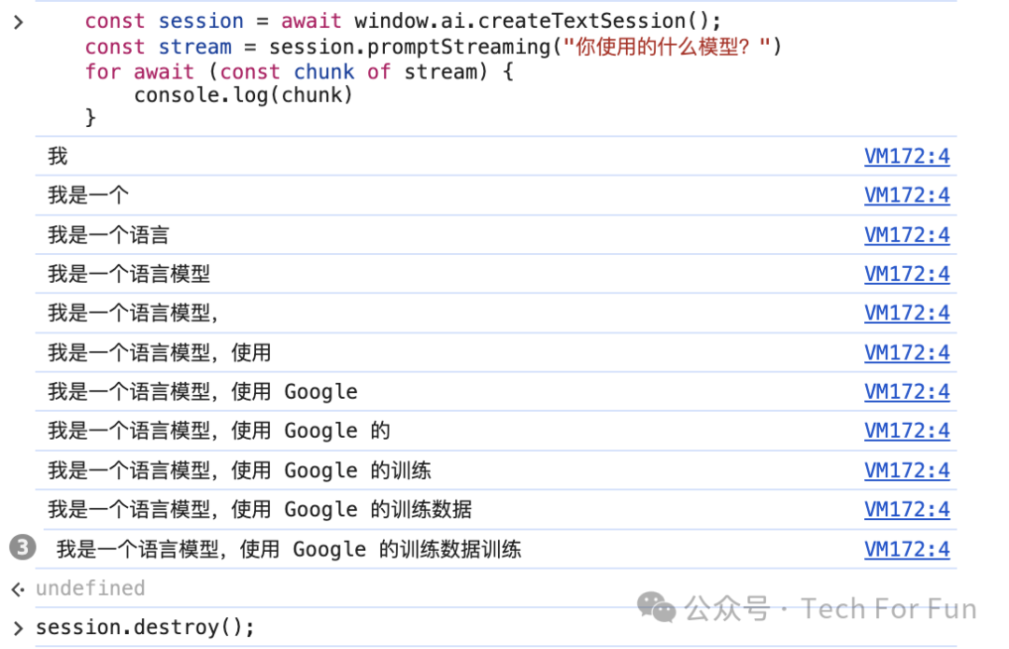The image size is (1009, 649).
Task: Open VM172:4 link for the log "我是一个"
Action: click(906, 195)
